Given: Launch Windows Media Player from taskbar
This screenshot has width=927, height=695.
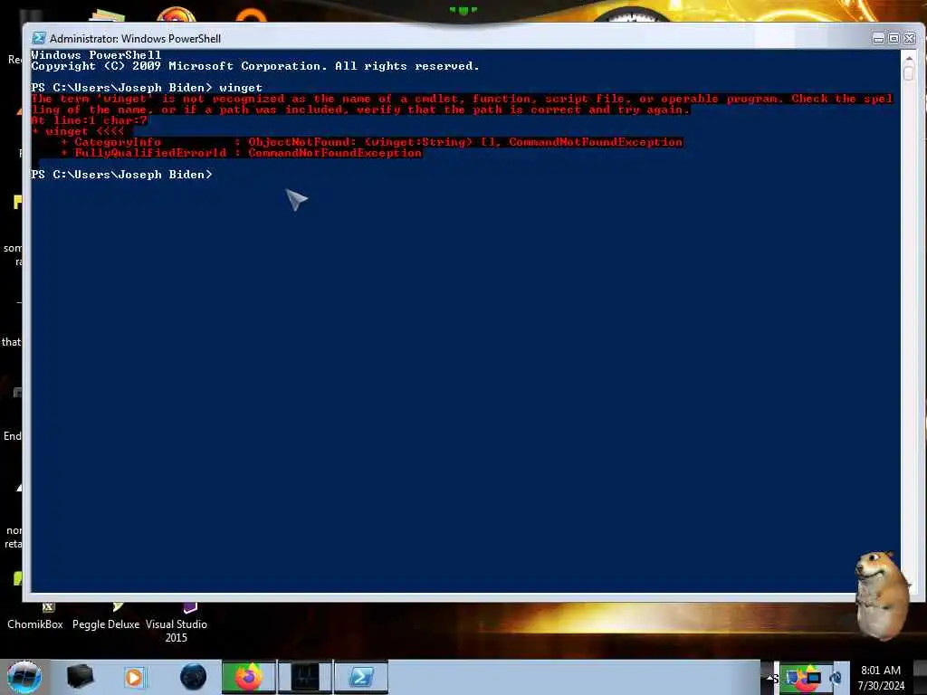Looking at the screenshot, I should pos(134,677).
